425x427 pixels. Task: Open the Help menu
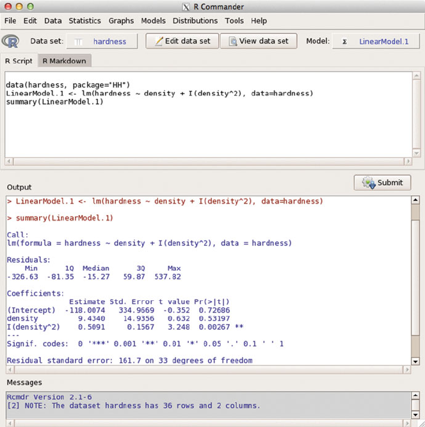pyautogui.click(x=259, y=21)
